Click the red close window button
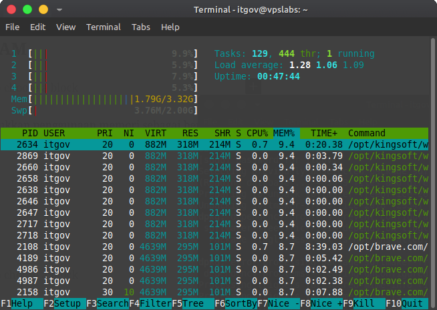 pyautogui.click(x=11, y=9)
